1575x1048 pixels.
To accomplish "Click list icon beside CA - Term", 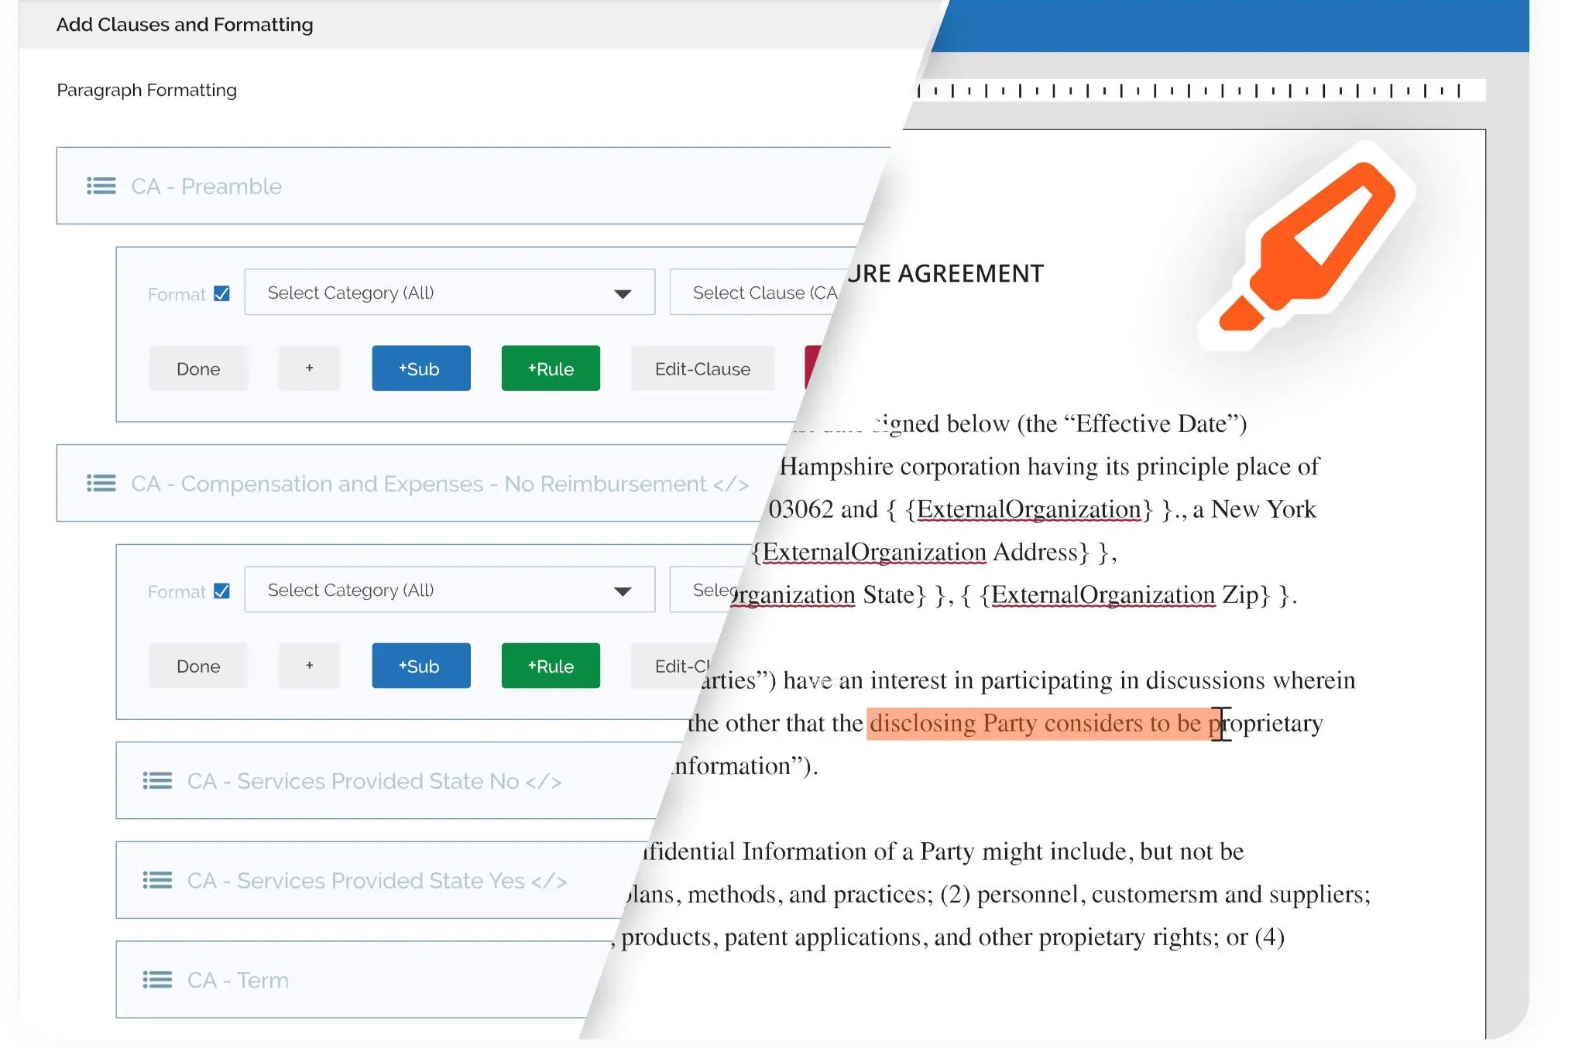I will coord(157,980).
